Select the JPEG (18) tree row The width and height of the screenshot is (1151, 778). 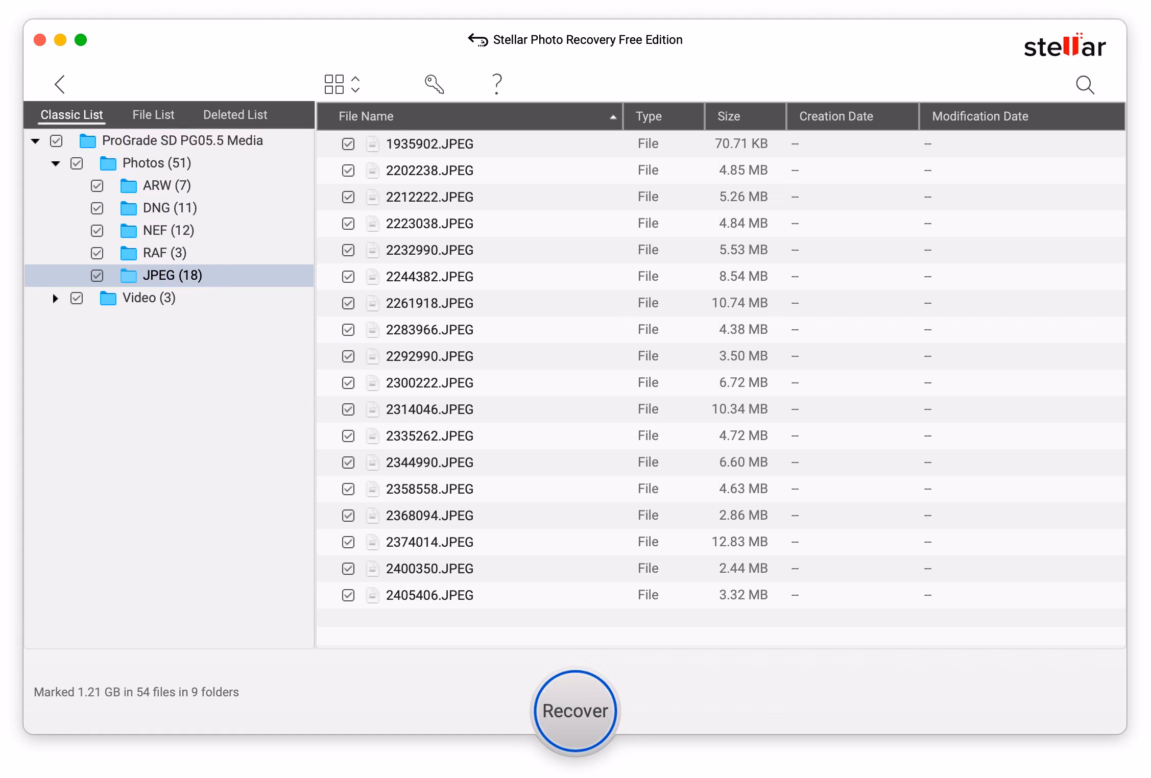[169, 276]
